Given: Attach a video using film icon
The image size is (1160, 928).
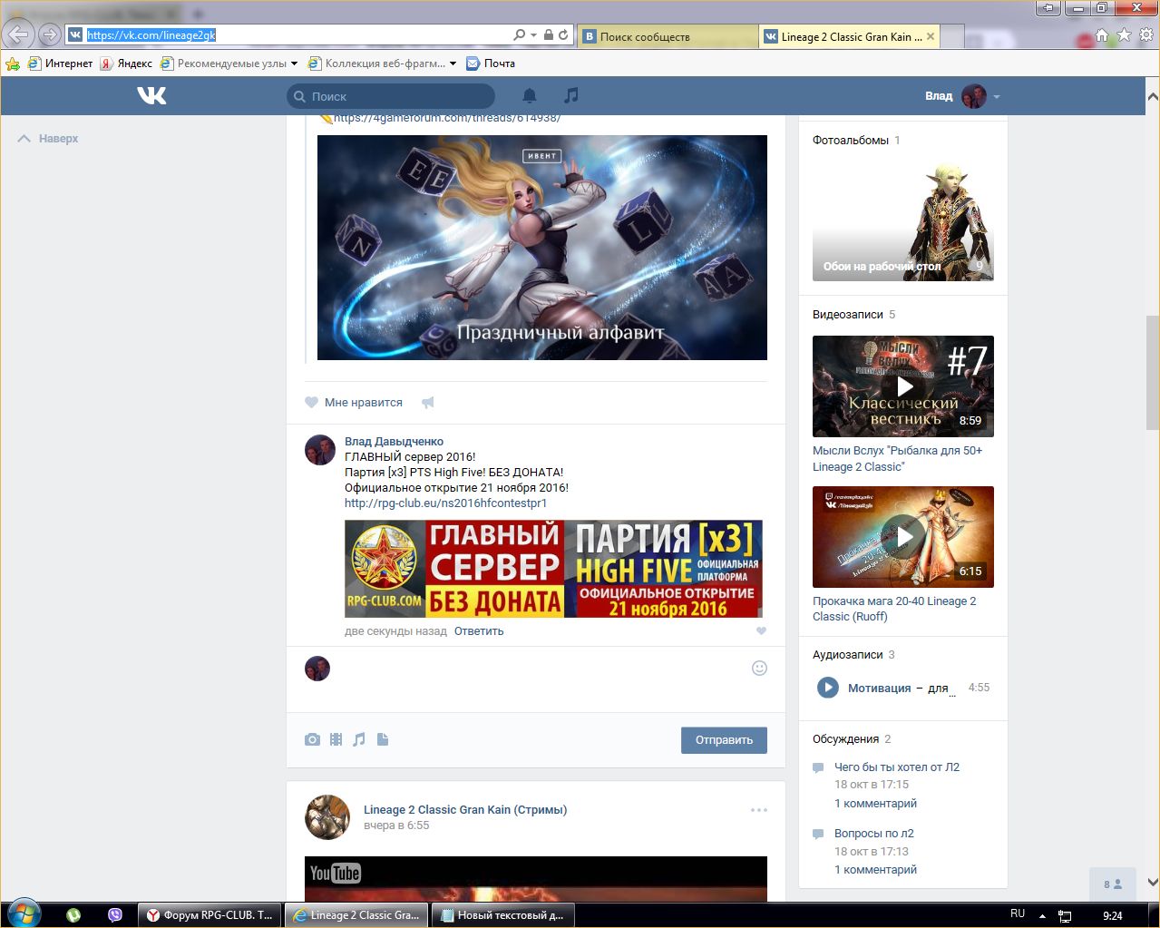Looking at the screenshot, I should (336, 739).
